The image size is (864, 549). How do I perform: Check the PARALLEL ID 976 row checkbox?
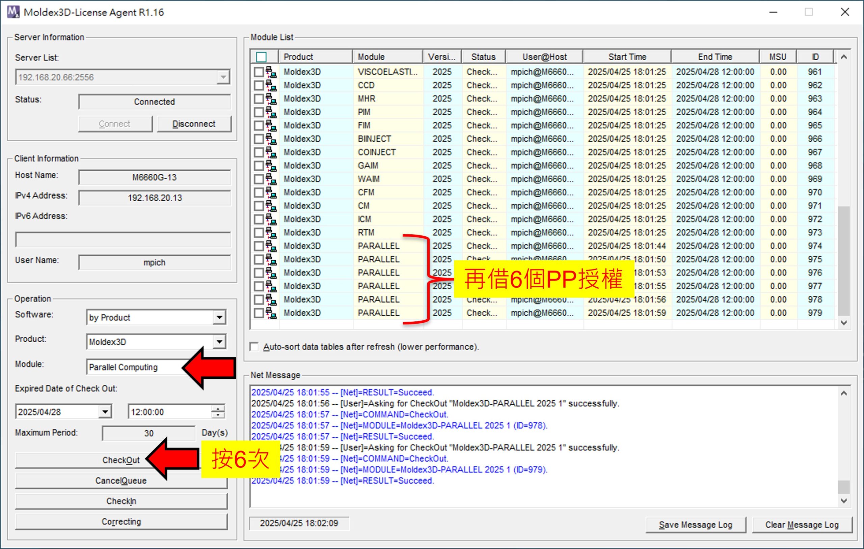coord(259,272)
